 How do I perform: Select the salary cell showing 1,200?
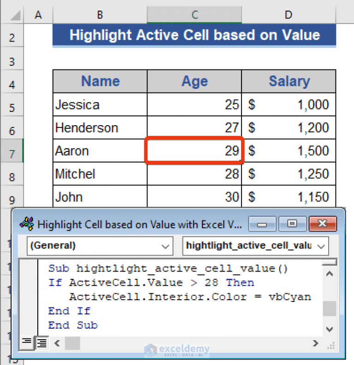click(x=289, y=127)
